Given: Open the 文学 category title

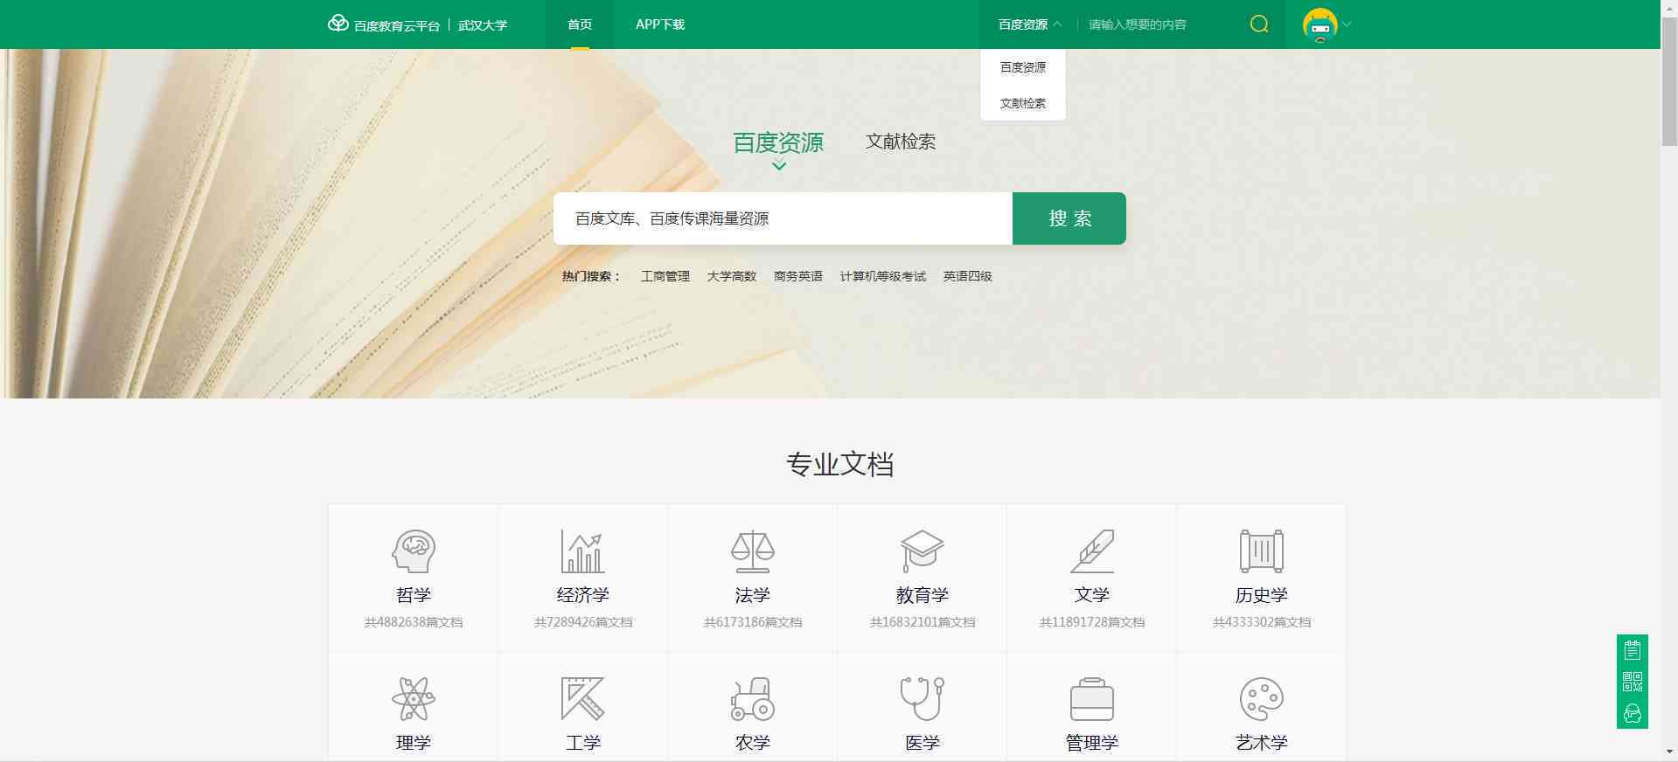Looking at the screenshot, I should pos(1092,595).
